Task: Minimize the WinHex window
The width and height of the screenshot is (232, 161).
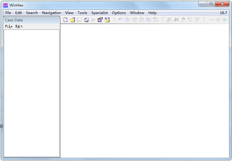Action: click(203, 4)
